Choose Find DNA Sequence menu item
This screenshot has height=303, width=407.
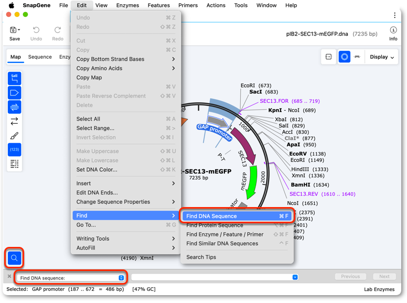click(237, 217)
